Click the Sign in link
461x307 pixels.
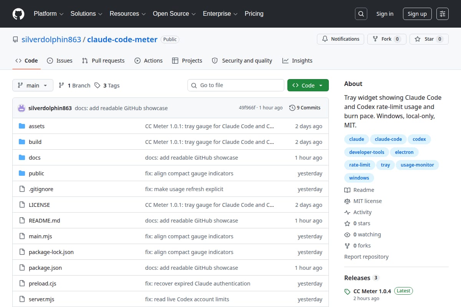tap(385, 14)
